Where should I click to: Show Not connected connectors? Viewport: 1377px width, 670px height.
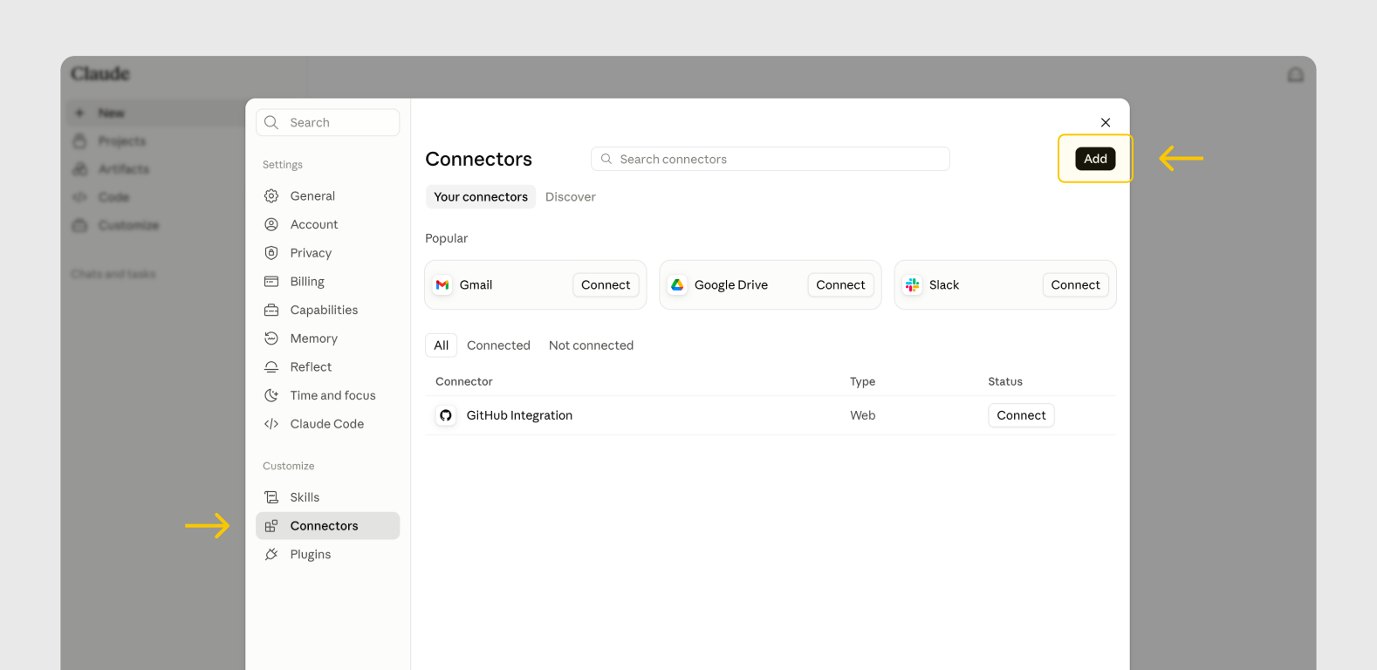point(591,345)
